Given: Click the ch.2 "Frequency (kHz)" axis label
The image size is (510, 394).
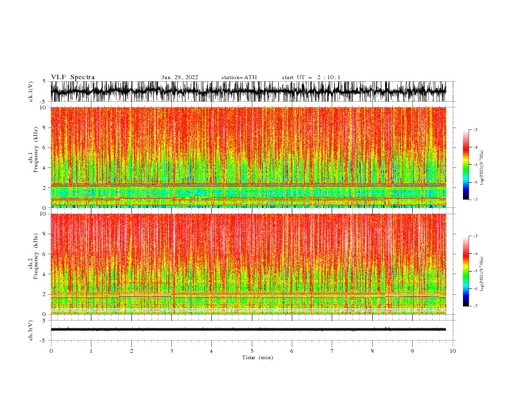Looking at the screenshot, I should pos(36,256).
